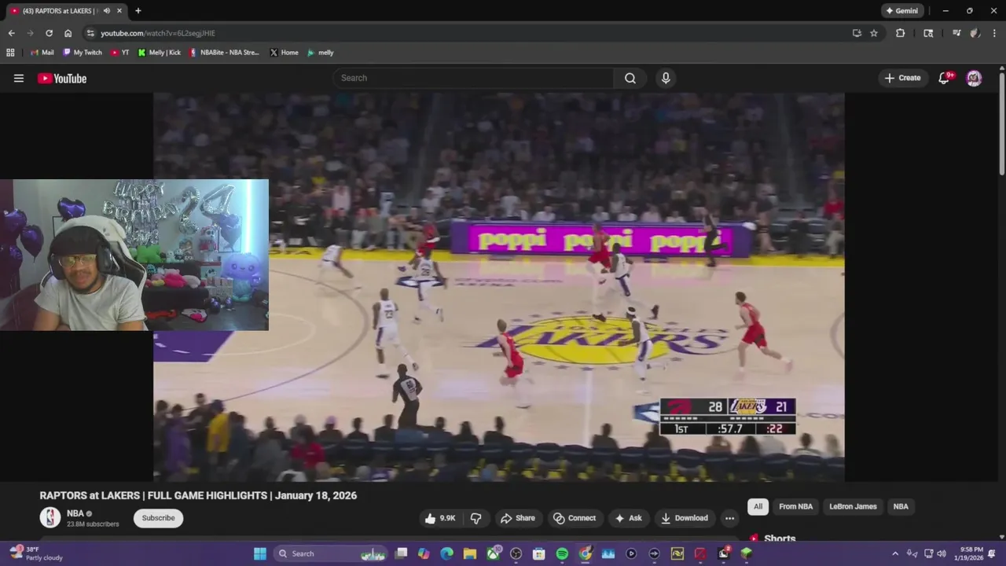
Task: Open the NBA channel avatar
Action: [x=50, y=517]
